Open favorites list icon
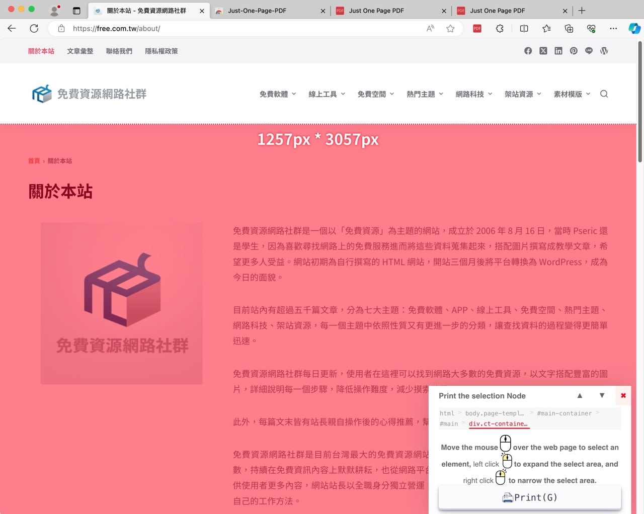 [x=546, y=29]
